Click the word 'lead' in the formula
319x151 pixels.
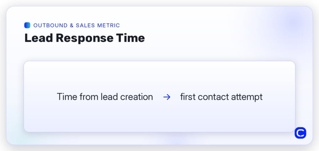tap(109, 97)
